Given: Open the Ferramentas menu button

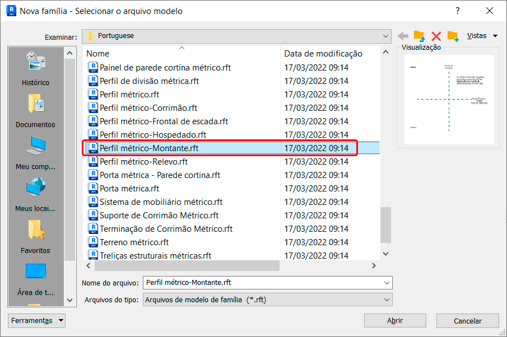Looking at the screenshot, I should pyautogui.click(x=37, y=321).
